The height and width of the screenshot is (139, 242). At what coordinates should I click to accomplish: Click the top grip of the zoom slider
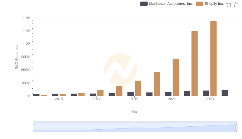click(x=135, y=122)
